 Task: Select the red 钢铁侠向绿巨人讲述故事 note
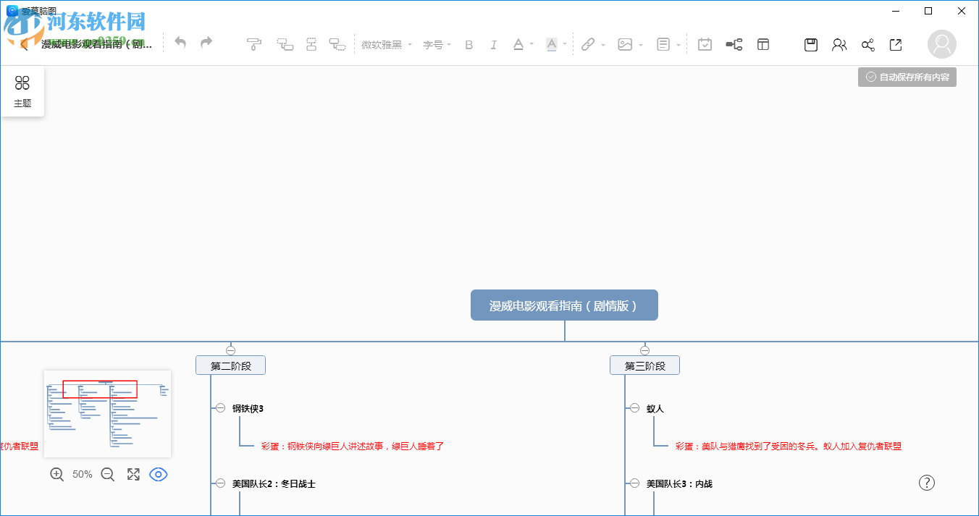tap(353, 446)
